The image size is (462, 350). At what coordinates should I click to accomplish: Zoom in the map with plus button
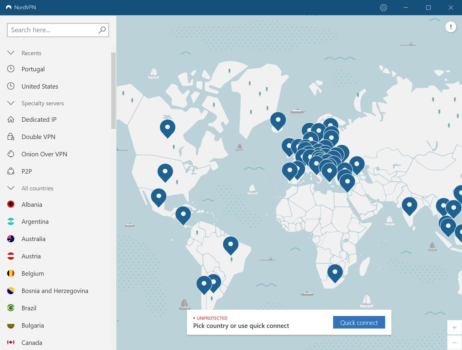pos(454,327)
